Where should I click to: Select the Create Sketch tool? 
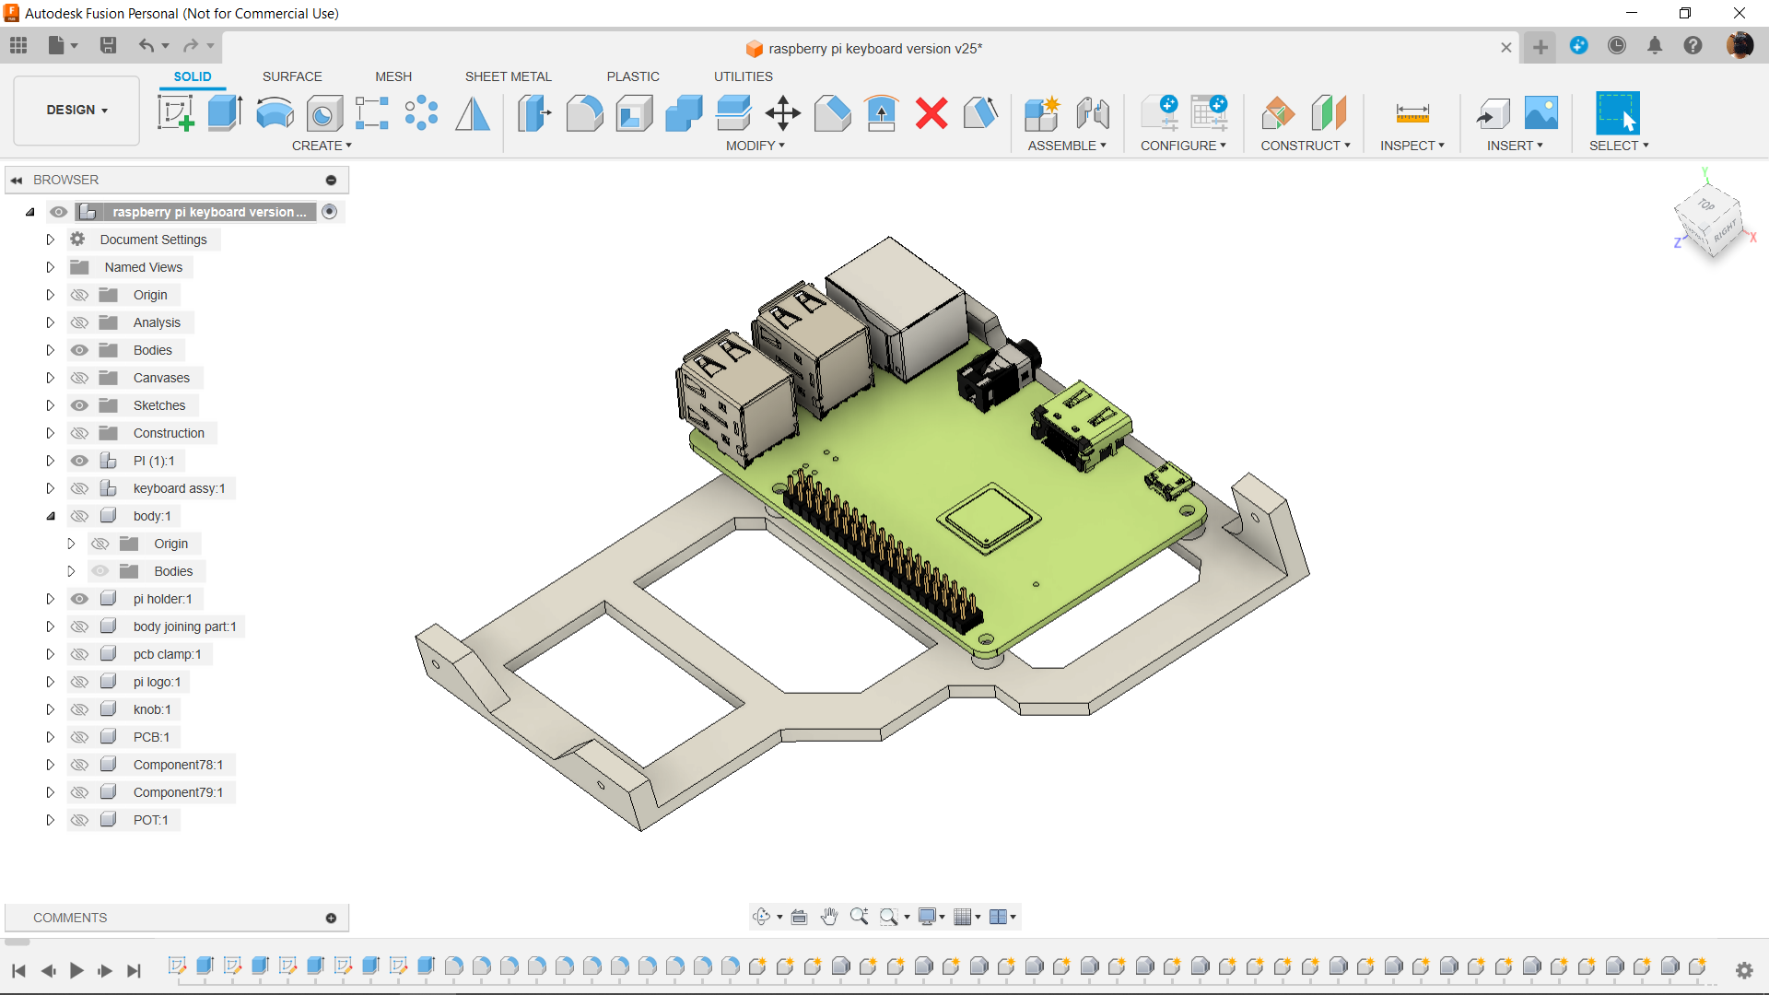point(175,113)
